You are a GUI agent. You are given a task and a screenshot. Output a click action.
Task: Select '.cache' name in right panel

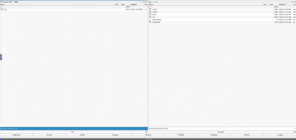pos(154,9)
